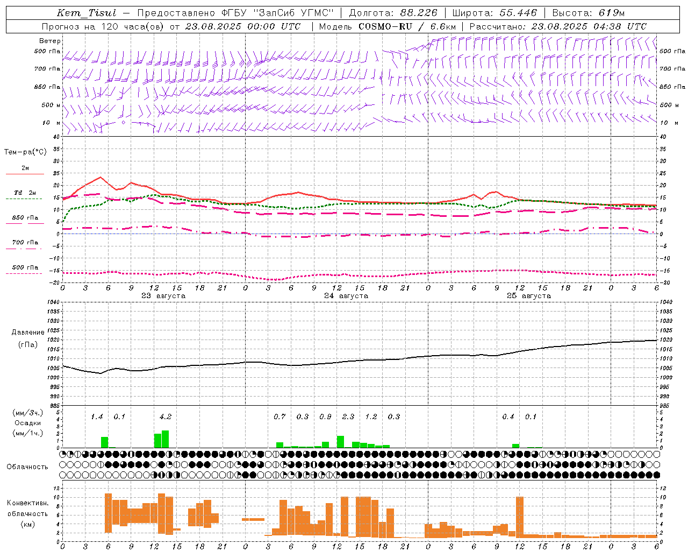Click the forecast span Прогноз на 120 часа(ов)
The height and width of the screenshot is (551, 688).
click(103, 26)
